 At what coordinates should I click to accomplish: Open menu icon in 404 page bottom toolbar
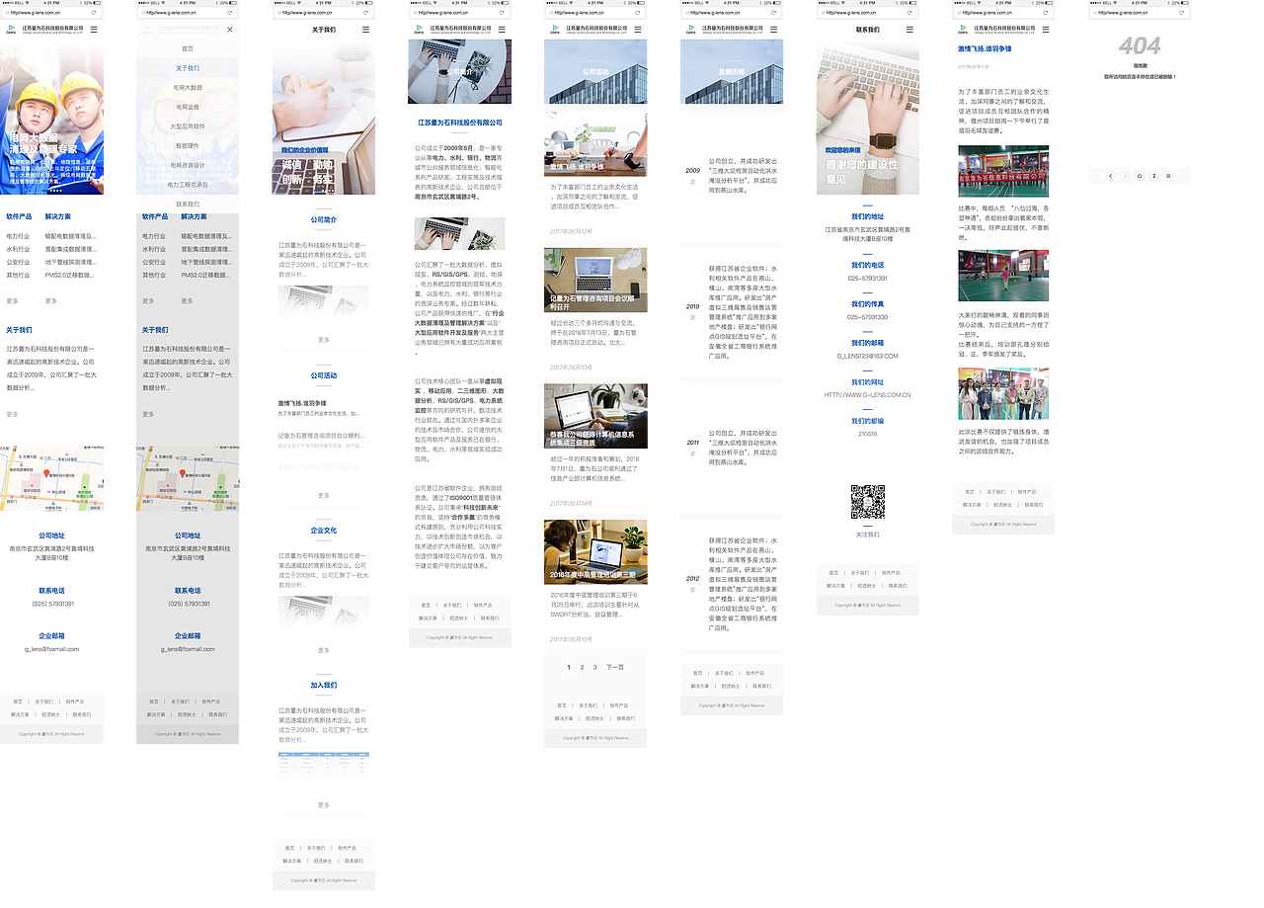1168,176
